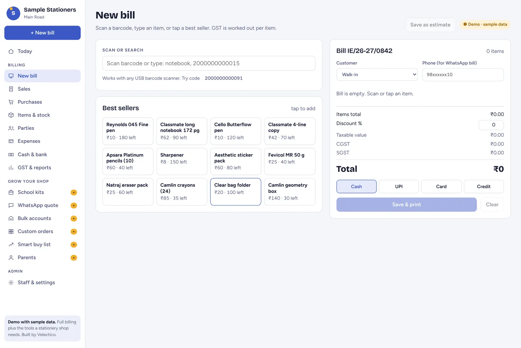This screenshot has height=348, width=521.
Task: Go to Purchases in the sidebar
Action: pyautogui.click(x=42, y=102)
